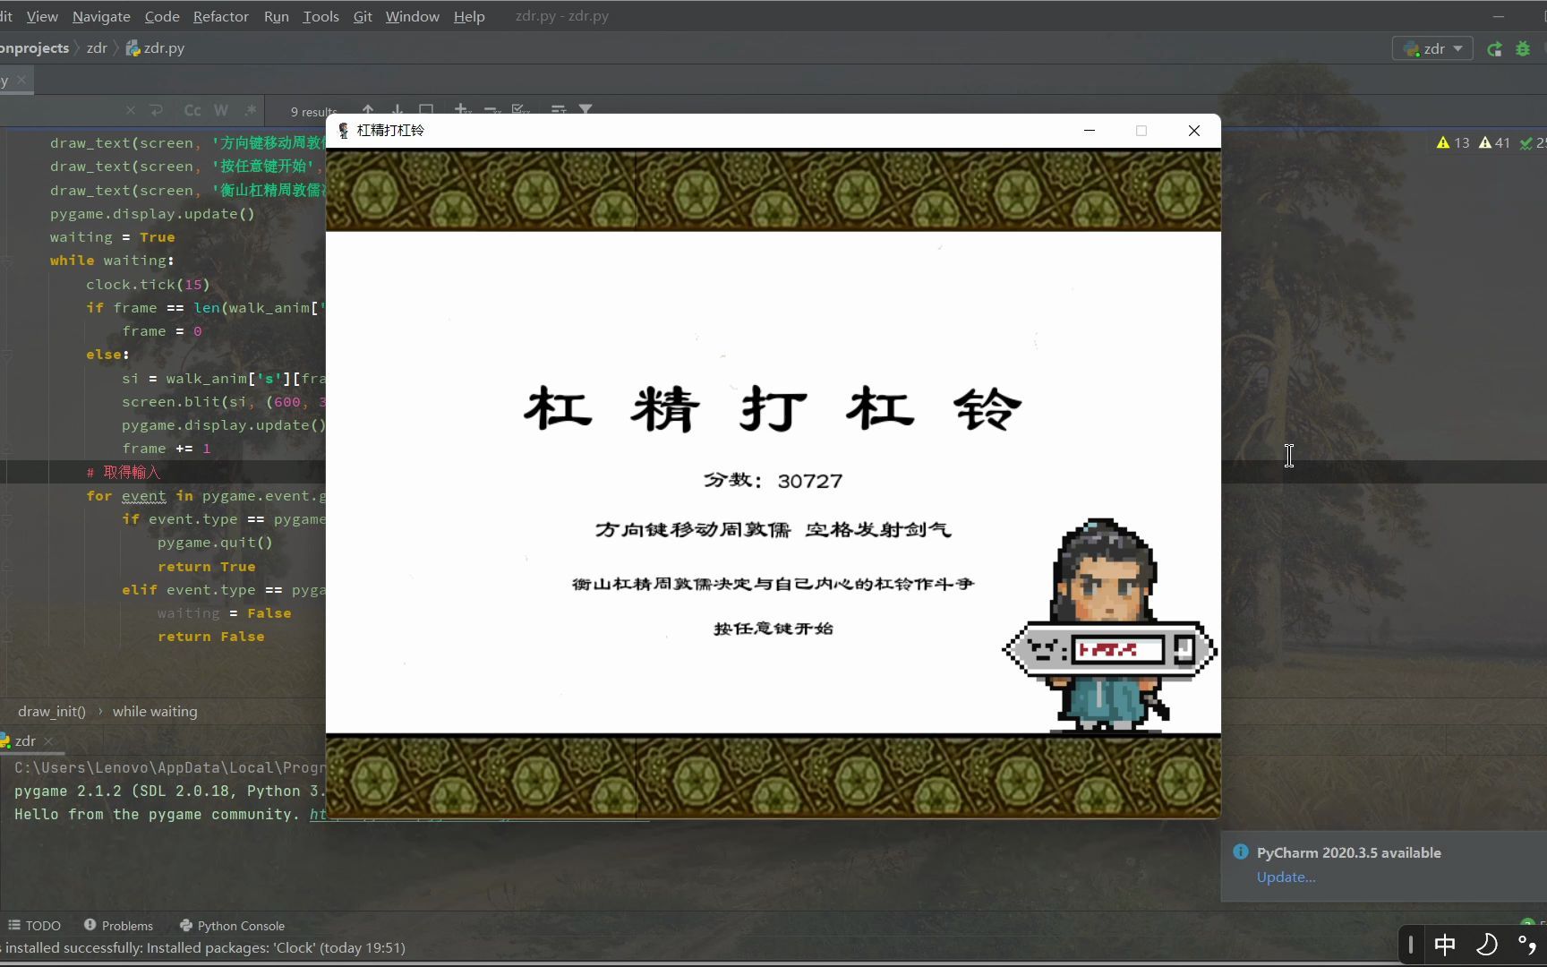The height and width of the screenshot is (967, 1547).
Task: Start debugging via the green bug icon
Action: tap(1524, 48)
